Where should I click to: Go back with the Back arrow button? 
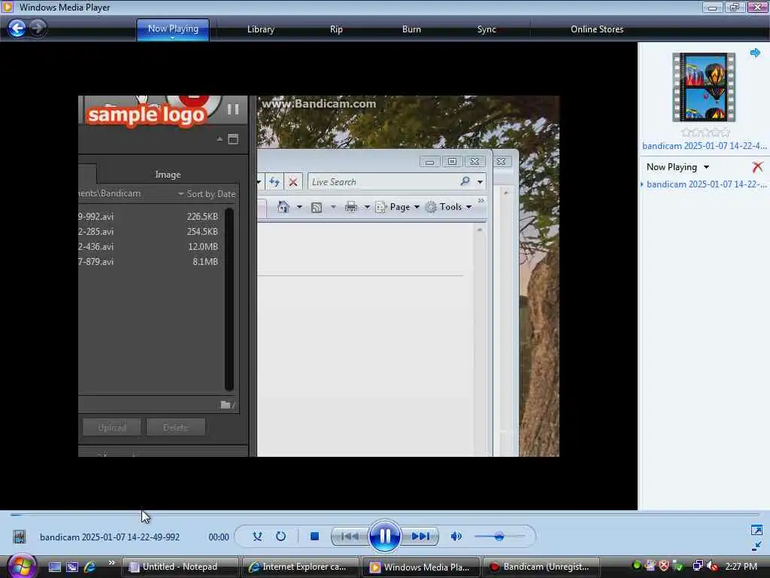(17, 28)
